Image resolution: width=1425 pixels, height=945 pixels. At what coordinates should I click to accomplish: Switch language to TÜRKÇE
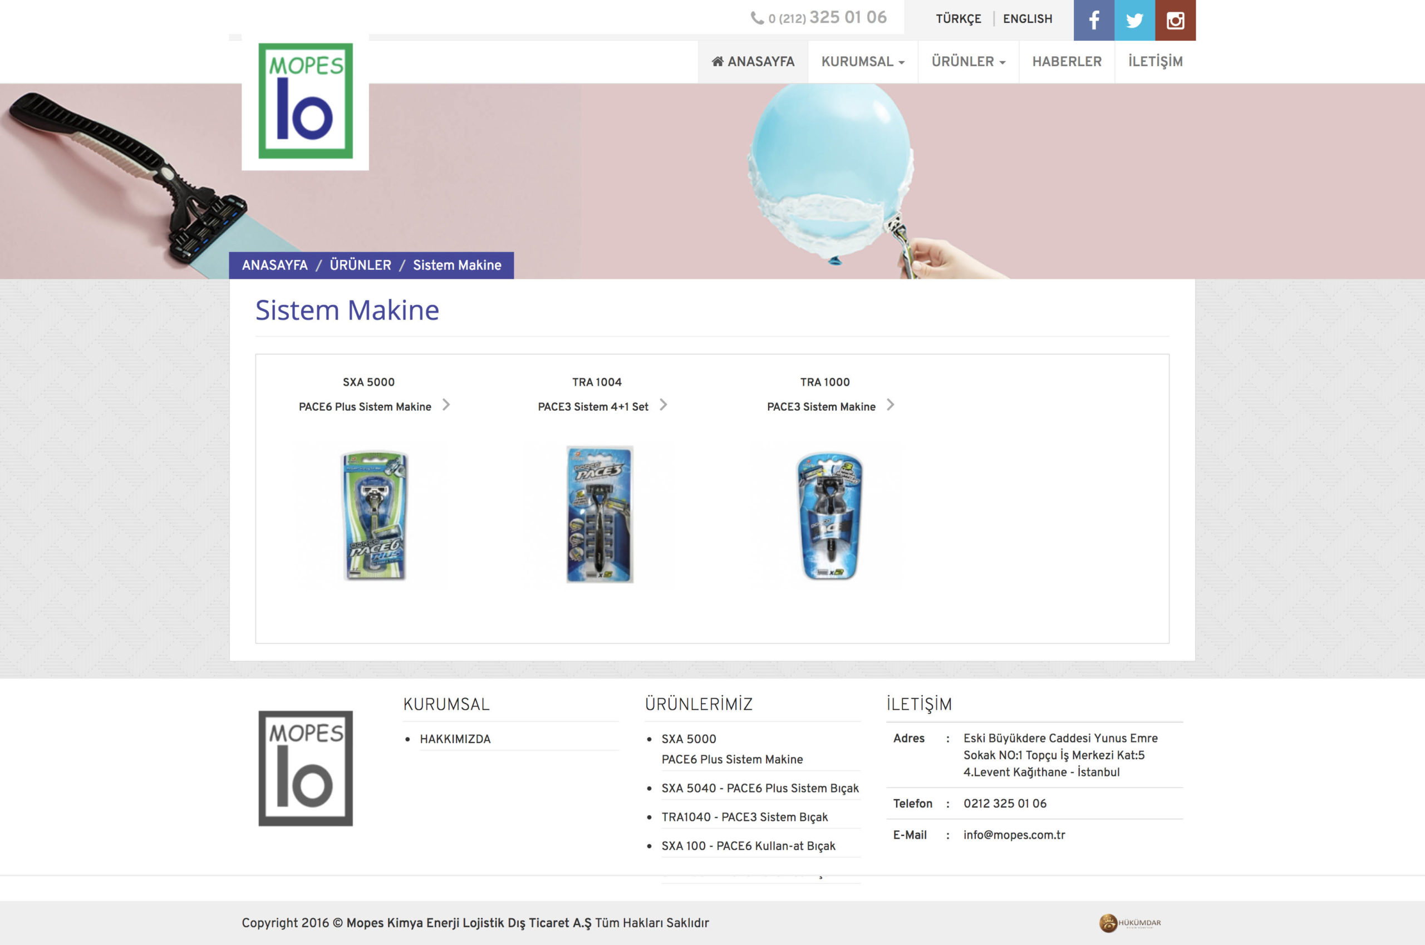pyautogui.click(x=959, y=19)
